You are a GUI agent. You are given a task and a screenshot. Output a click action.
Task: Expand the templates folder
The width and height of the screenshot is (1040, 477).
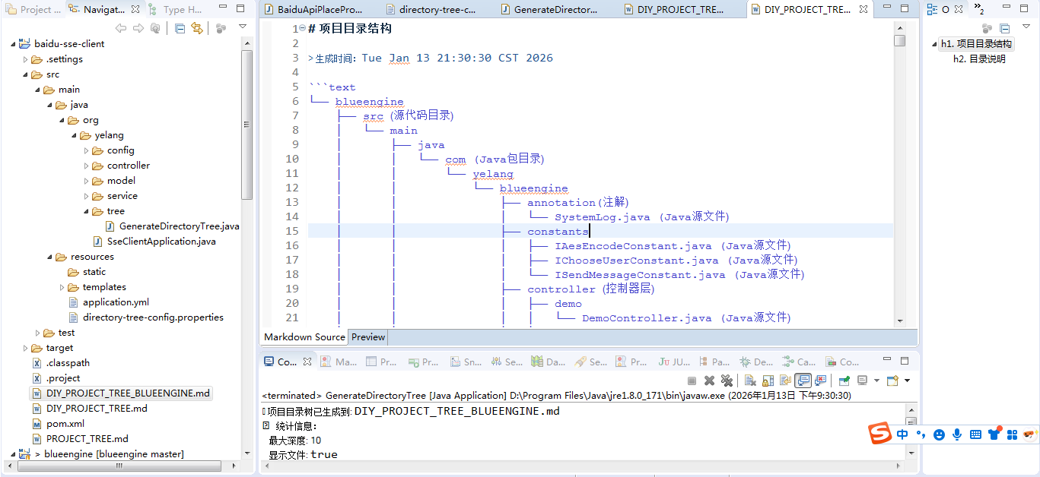click(x=62, y=287)
